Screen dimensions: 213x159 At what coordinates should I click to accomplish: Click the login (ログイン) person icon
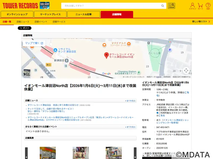tap(192, 6)
